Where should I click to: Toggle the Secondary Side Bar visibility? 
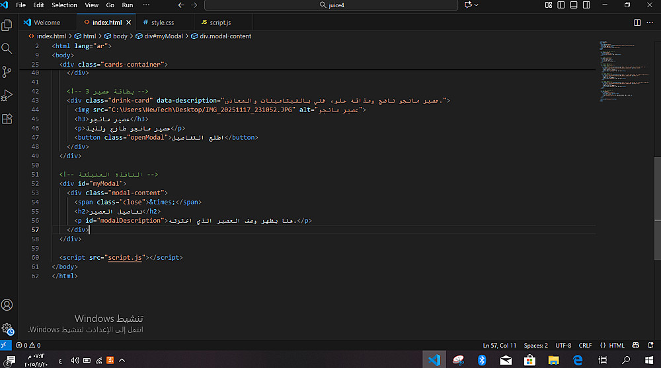point(585,5)
